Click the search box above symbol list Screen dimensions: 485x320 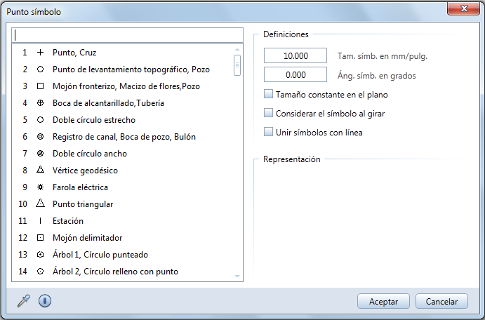coord(128,34)
